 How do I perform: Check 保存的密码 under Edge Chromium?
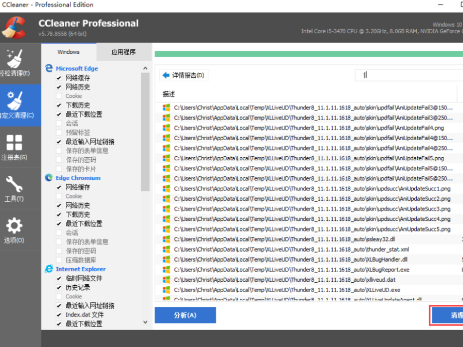tap(59, 251)
